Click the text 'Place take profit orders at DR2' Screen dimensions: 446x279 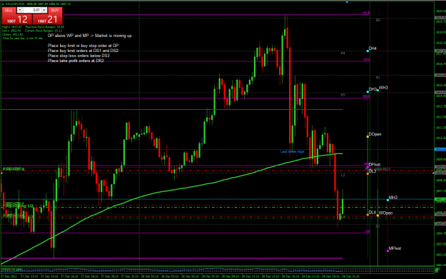coord(76,61)
